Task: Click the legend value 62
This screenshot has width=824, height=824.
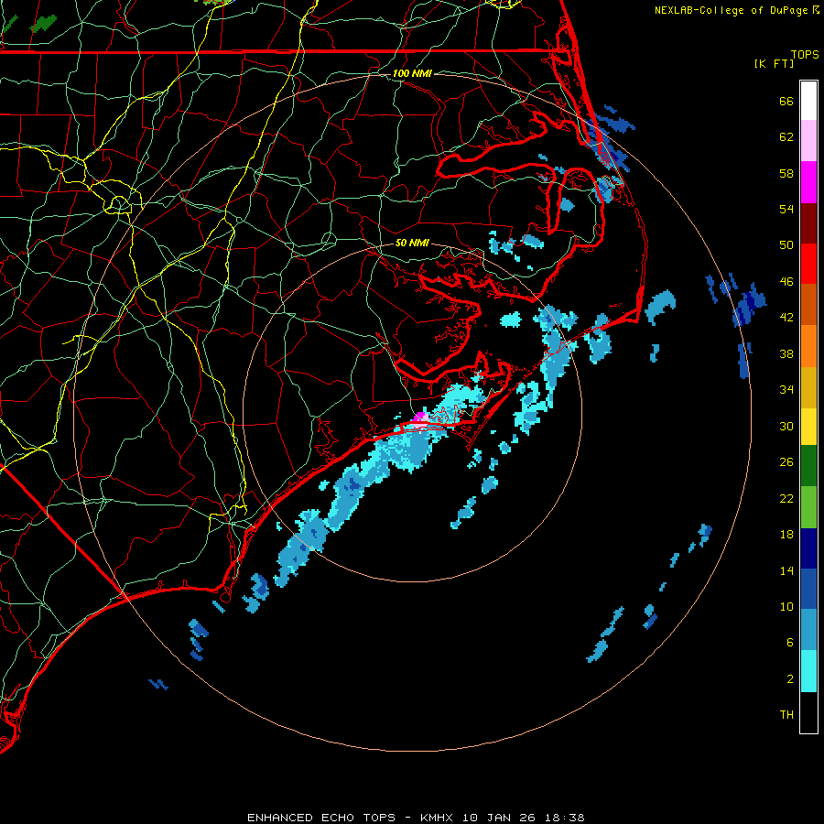Action: (x=786, y=137)
